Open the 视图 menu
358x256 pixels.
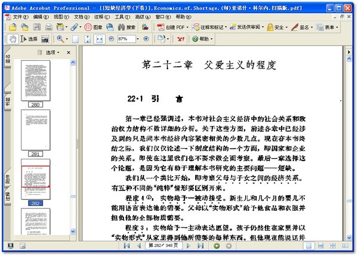tap(61, 17)
